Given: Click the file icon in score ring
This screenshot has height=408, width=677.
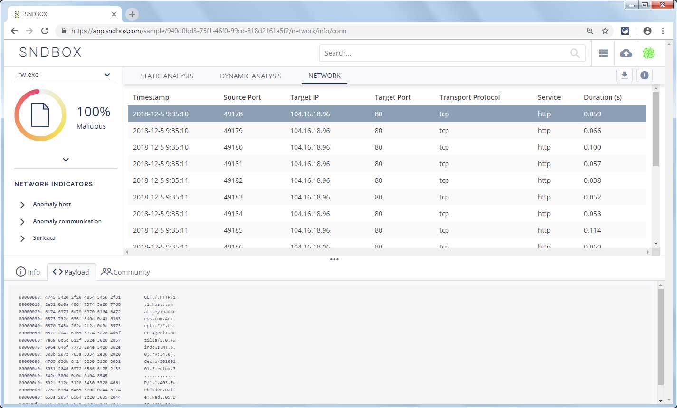Looking at the screenshot, I should (40, 115).
